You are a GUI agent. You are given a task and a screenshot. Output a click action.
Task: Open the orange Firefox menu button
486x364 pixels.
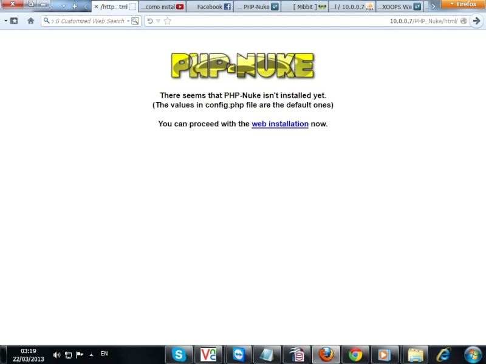click(x=464, y=4)
